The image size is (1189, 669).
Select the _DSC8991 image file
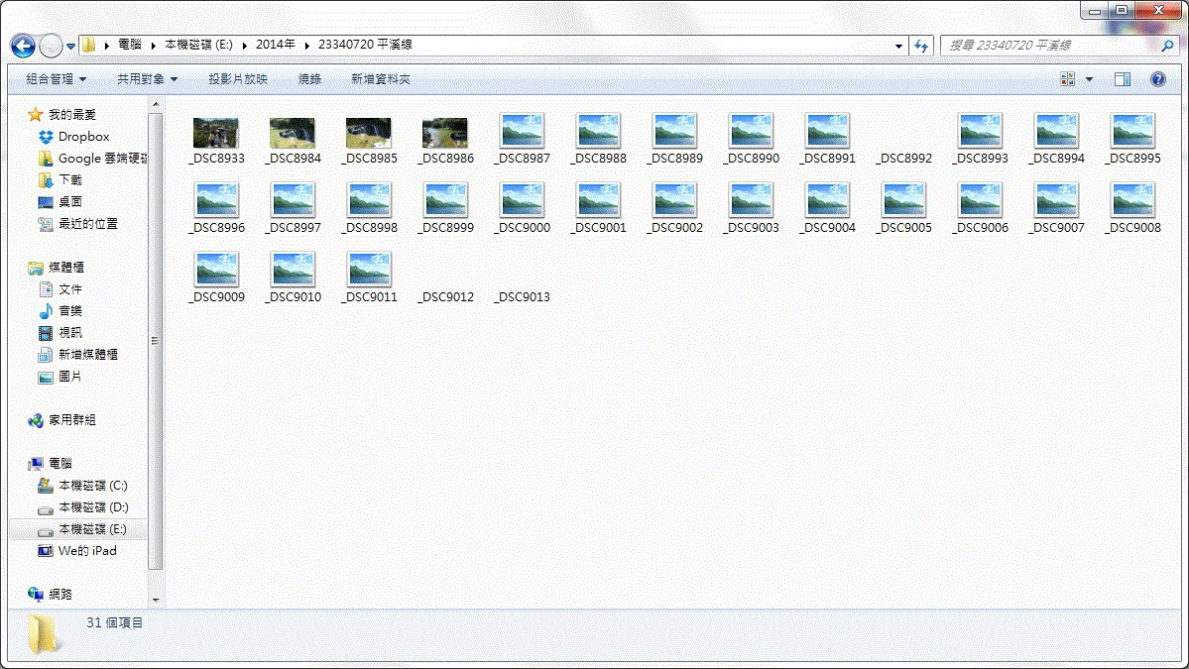[828, 140]
